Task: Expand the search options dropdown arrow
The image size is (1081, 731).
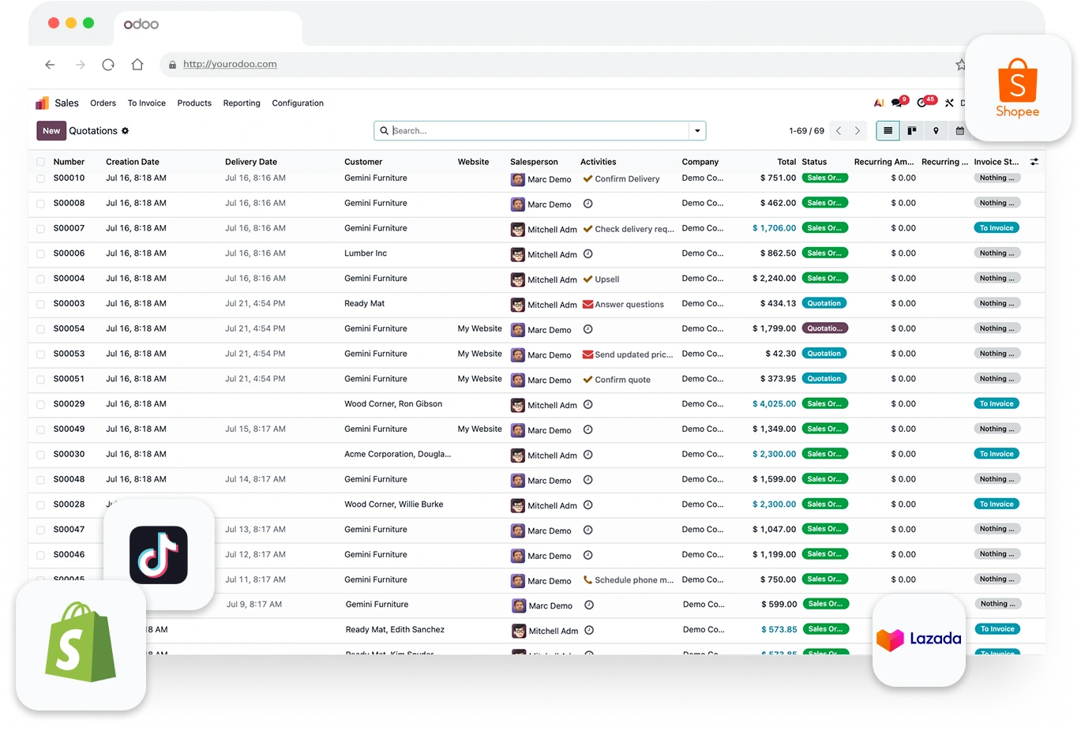Action: point(697,131)
